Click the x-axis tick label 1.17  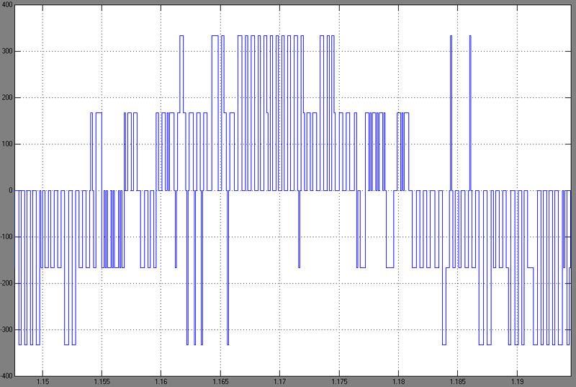[279, 382]
